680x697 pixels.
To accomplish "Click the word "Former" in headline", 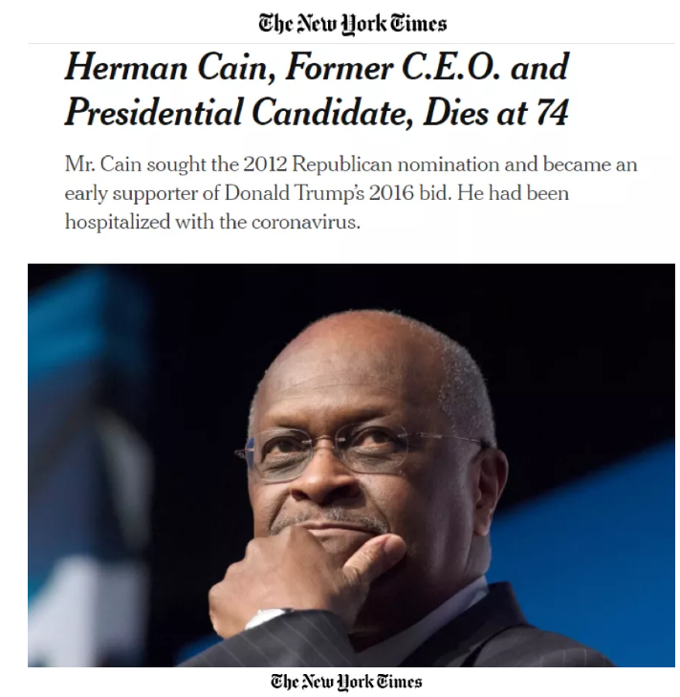I will (x=340, y=68).
